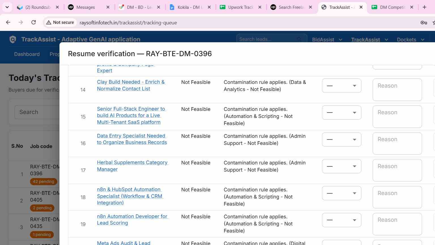Open the password manager key icon
This screenshot has width=435, height=245.
tap(424, 23)
